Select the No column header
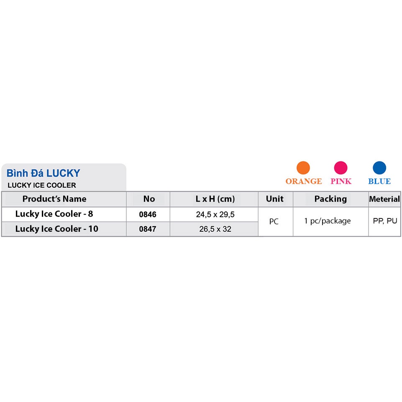The image size is (402, 402). tap(149, 199)
